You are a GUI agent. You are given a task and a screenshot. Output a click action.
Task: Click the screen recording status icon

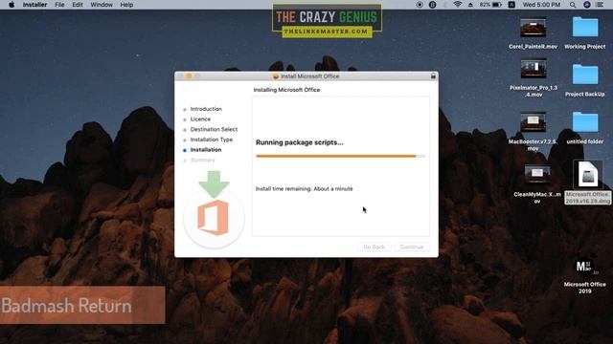420,5
